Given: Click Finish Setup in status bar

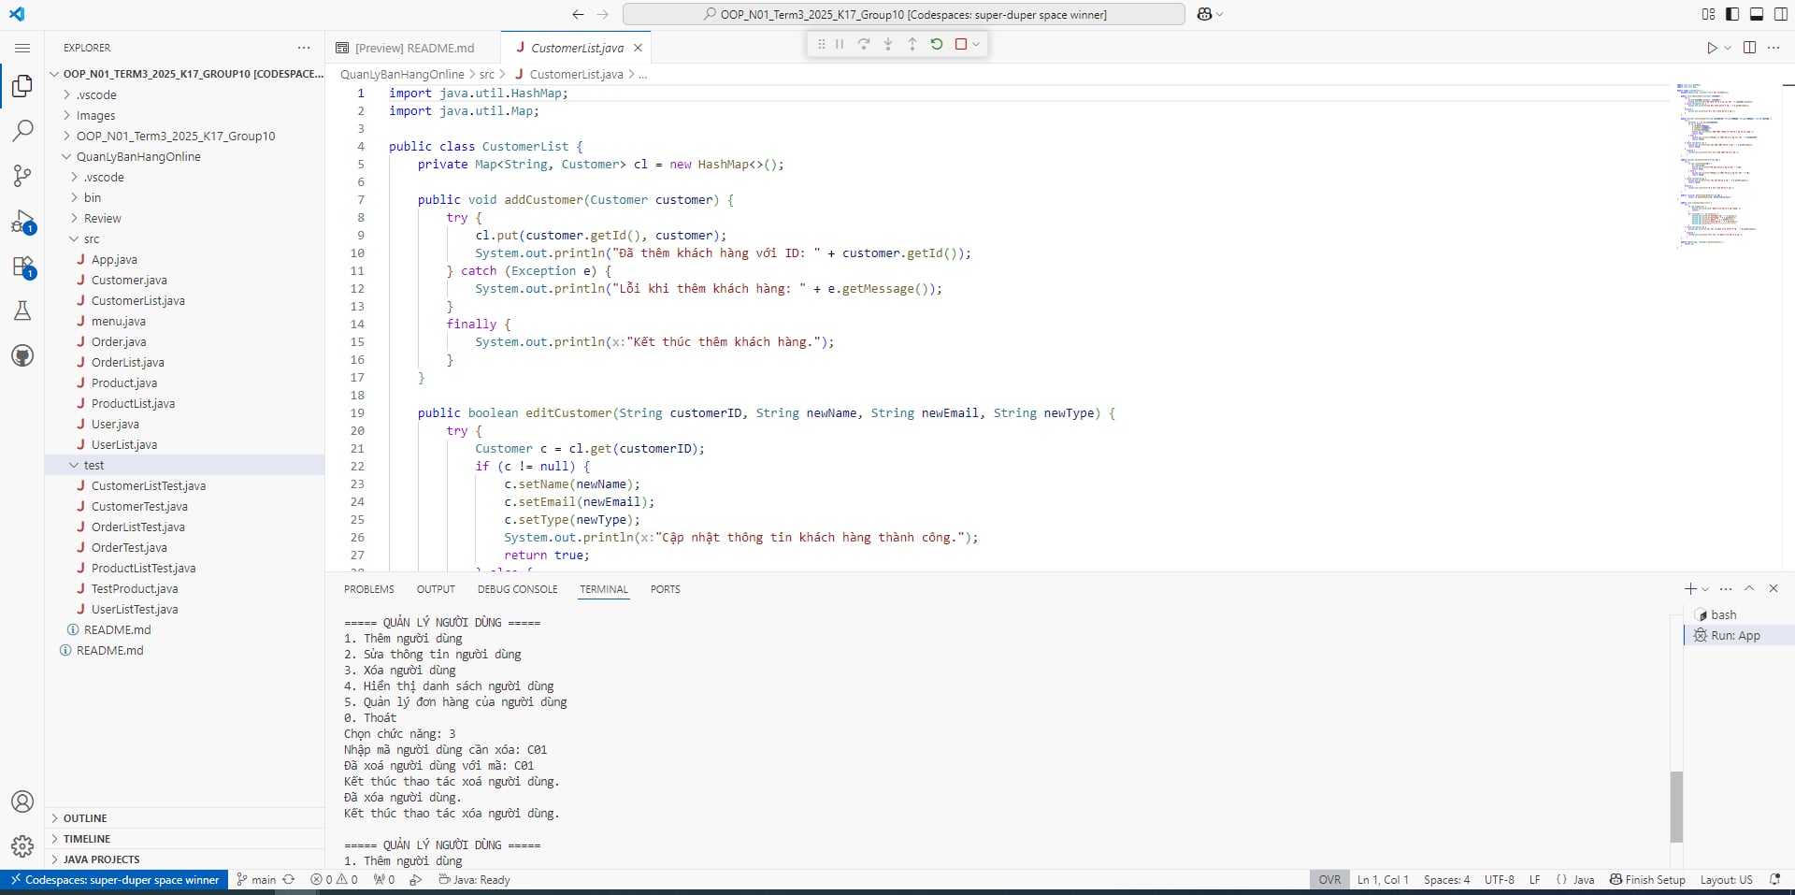Looking at the screenshot, I should point(1646,880).
